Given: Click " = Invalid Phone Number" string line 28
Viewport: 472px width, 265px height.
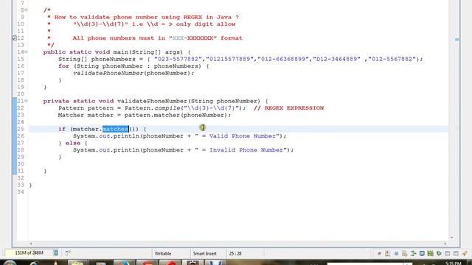Looking at the screenshot, I should click(x=240, y=150).
